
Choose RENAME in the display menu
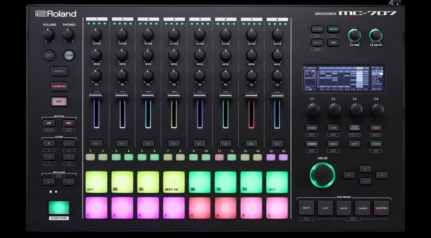(377, 85)
